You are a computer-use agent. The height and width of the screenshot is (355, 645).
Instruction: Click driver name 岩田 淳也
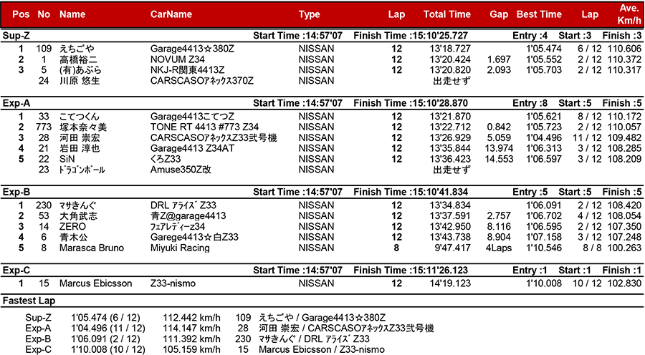(80, 149)
